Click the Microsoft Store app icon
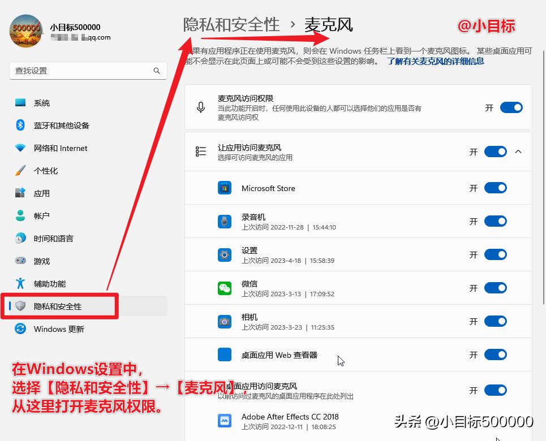Image resolution: width=546 pixels, height=441 pixels. pyautogui.click(x=225, y=188)
